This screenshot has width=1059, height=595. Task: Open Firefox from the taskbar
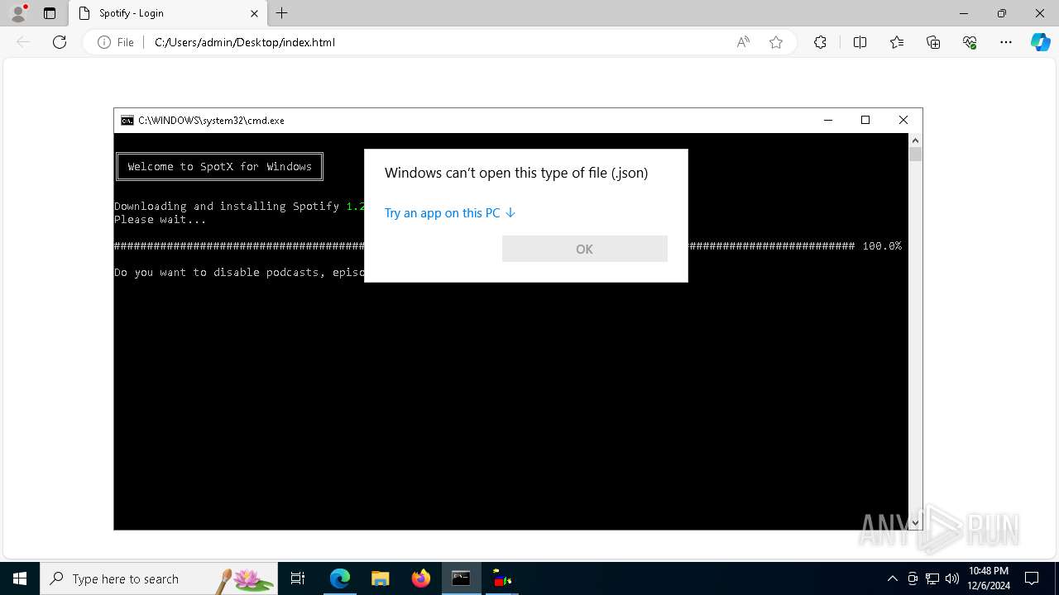[x=421, y=578]
